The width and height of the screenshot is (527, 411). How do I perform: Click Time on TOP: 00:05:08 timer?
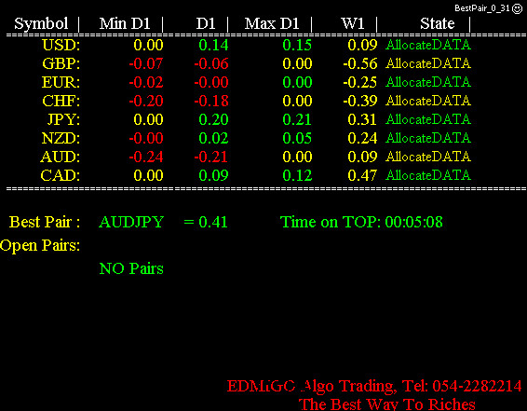click(x=361, y=223)
